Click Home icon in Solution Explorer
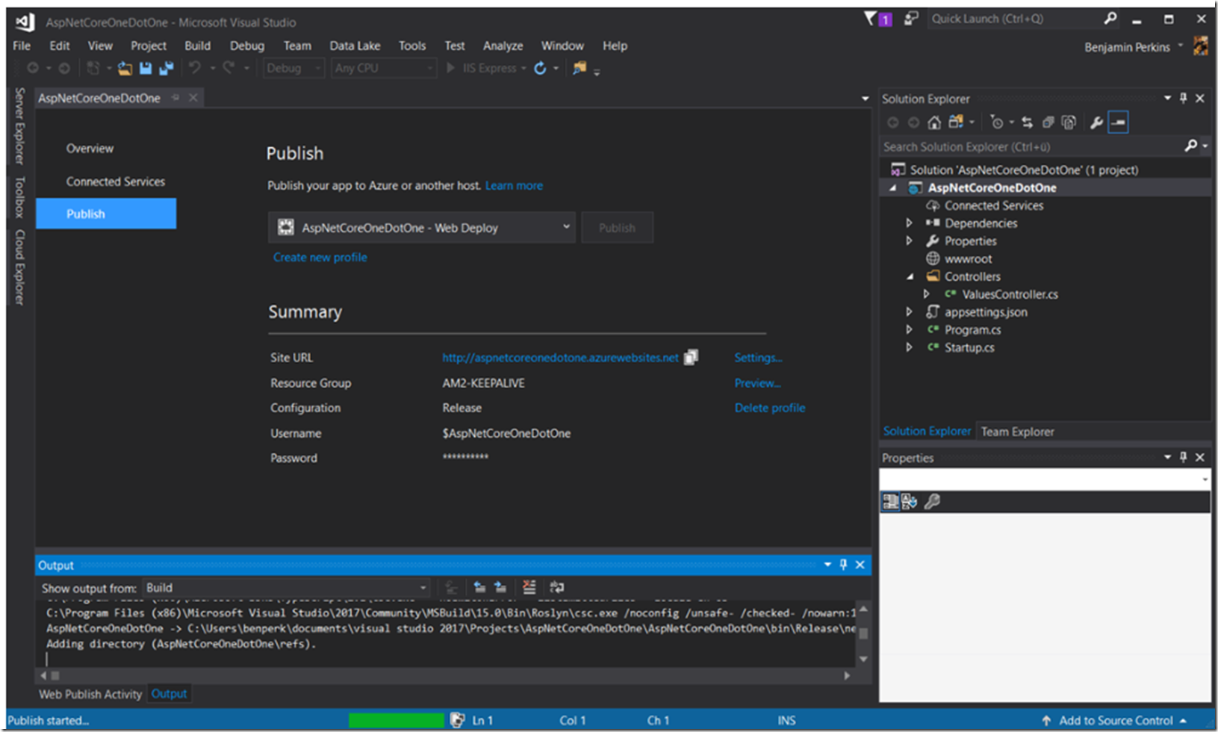This screenshot has height=732, width=1218. 934,122
